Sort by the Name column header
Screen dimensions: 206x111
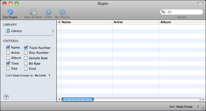[86, 22]
